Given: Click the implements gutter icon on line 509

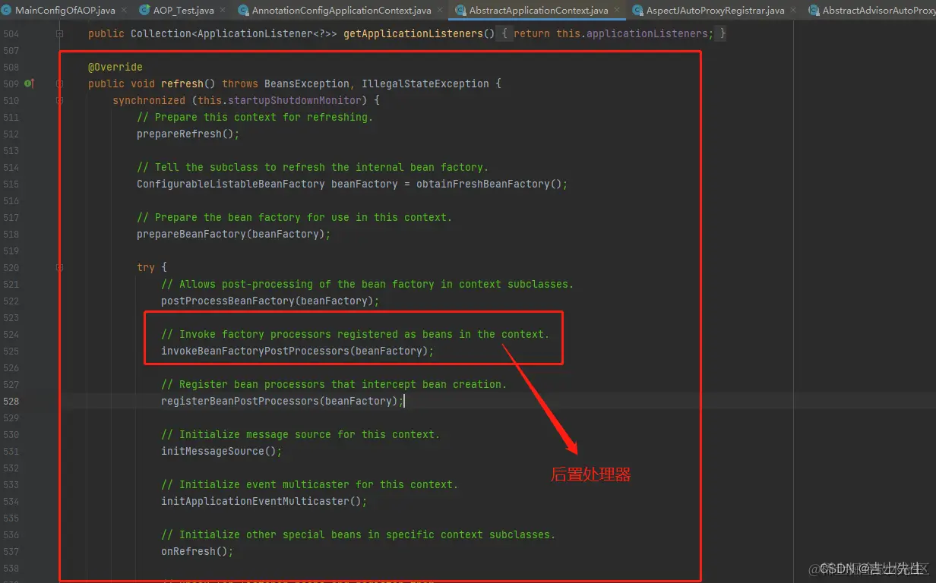Looking at the screenshot, I should [29, 84].
